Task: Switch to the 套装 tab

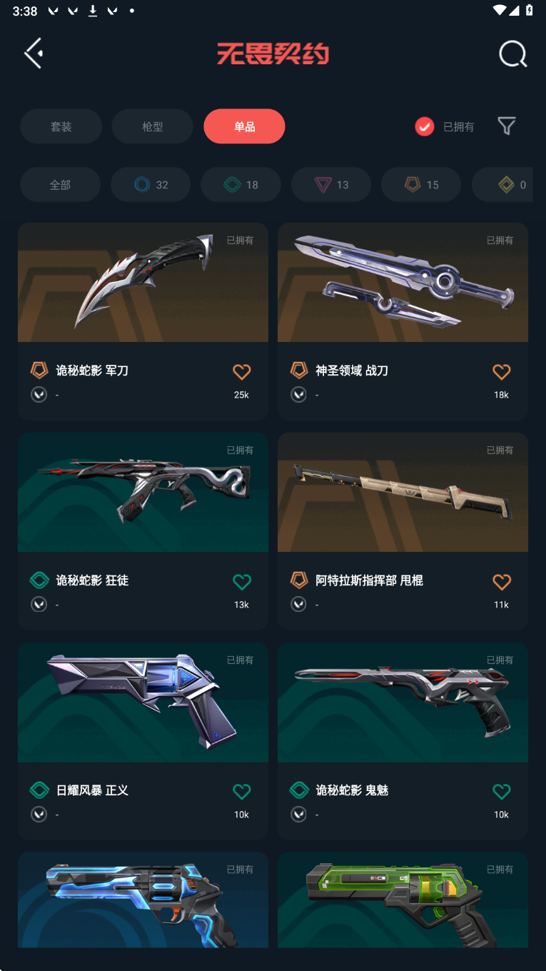Action: tap(61, 126)
